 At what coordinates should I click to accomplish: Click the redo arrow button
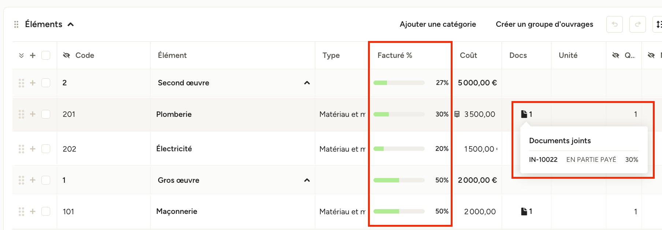tap(637, 24)
